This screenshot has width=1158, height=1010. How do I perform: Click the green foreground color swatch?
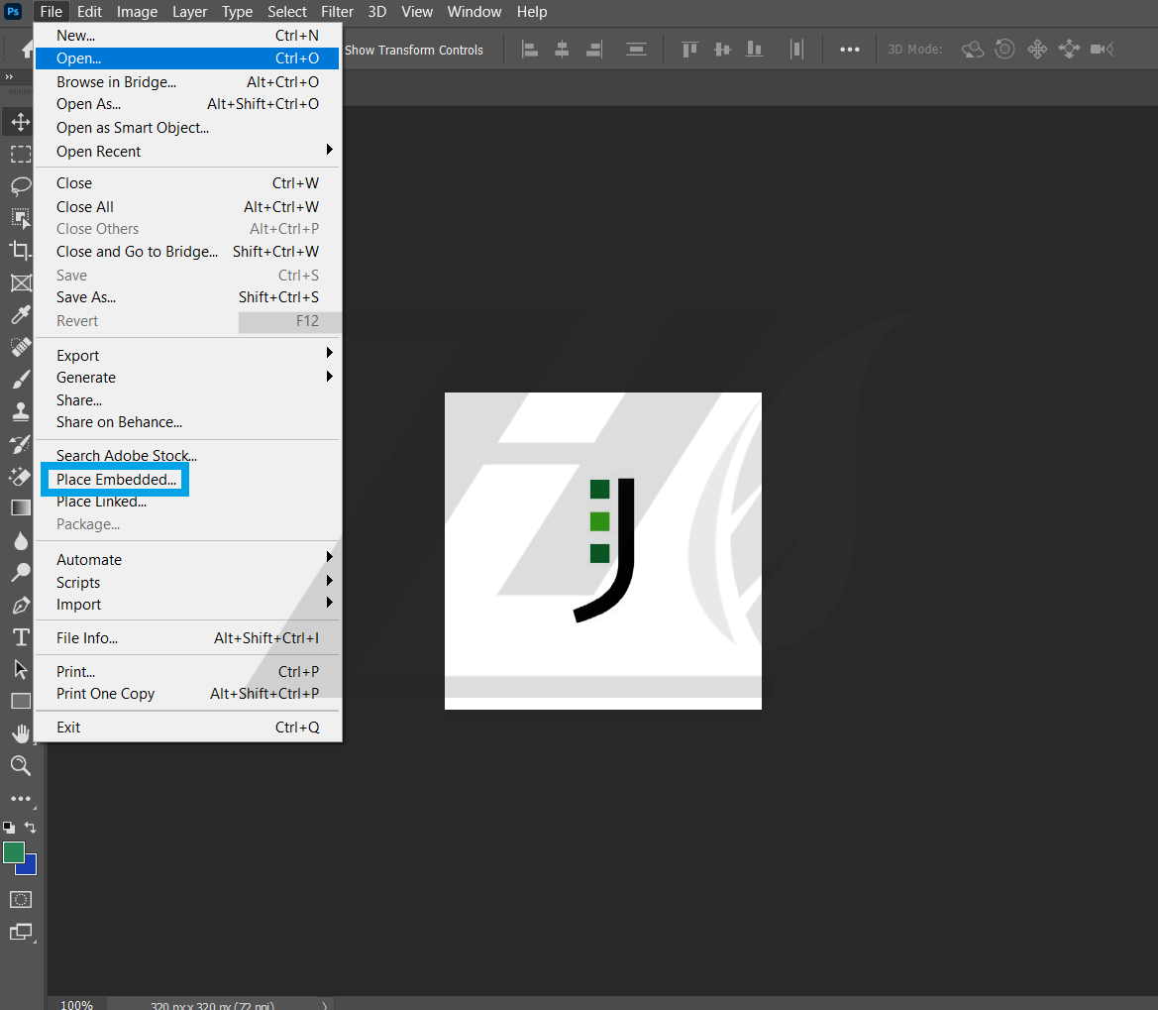click(x=13, y=851)
